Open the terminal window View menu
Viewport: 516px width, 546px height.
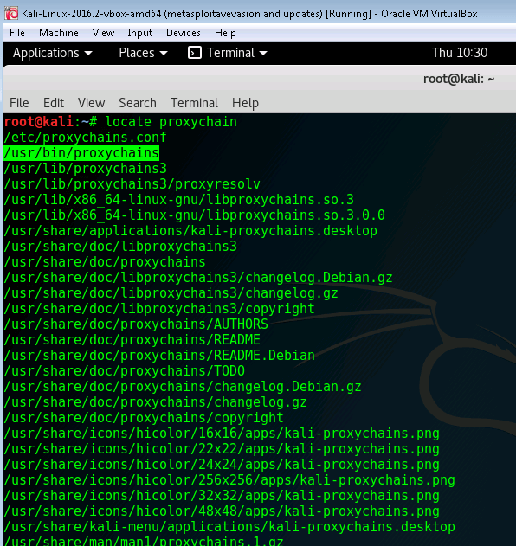[91, 103]
